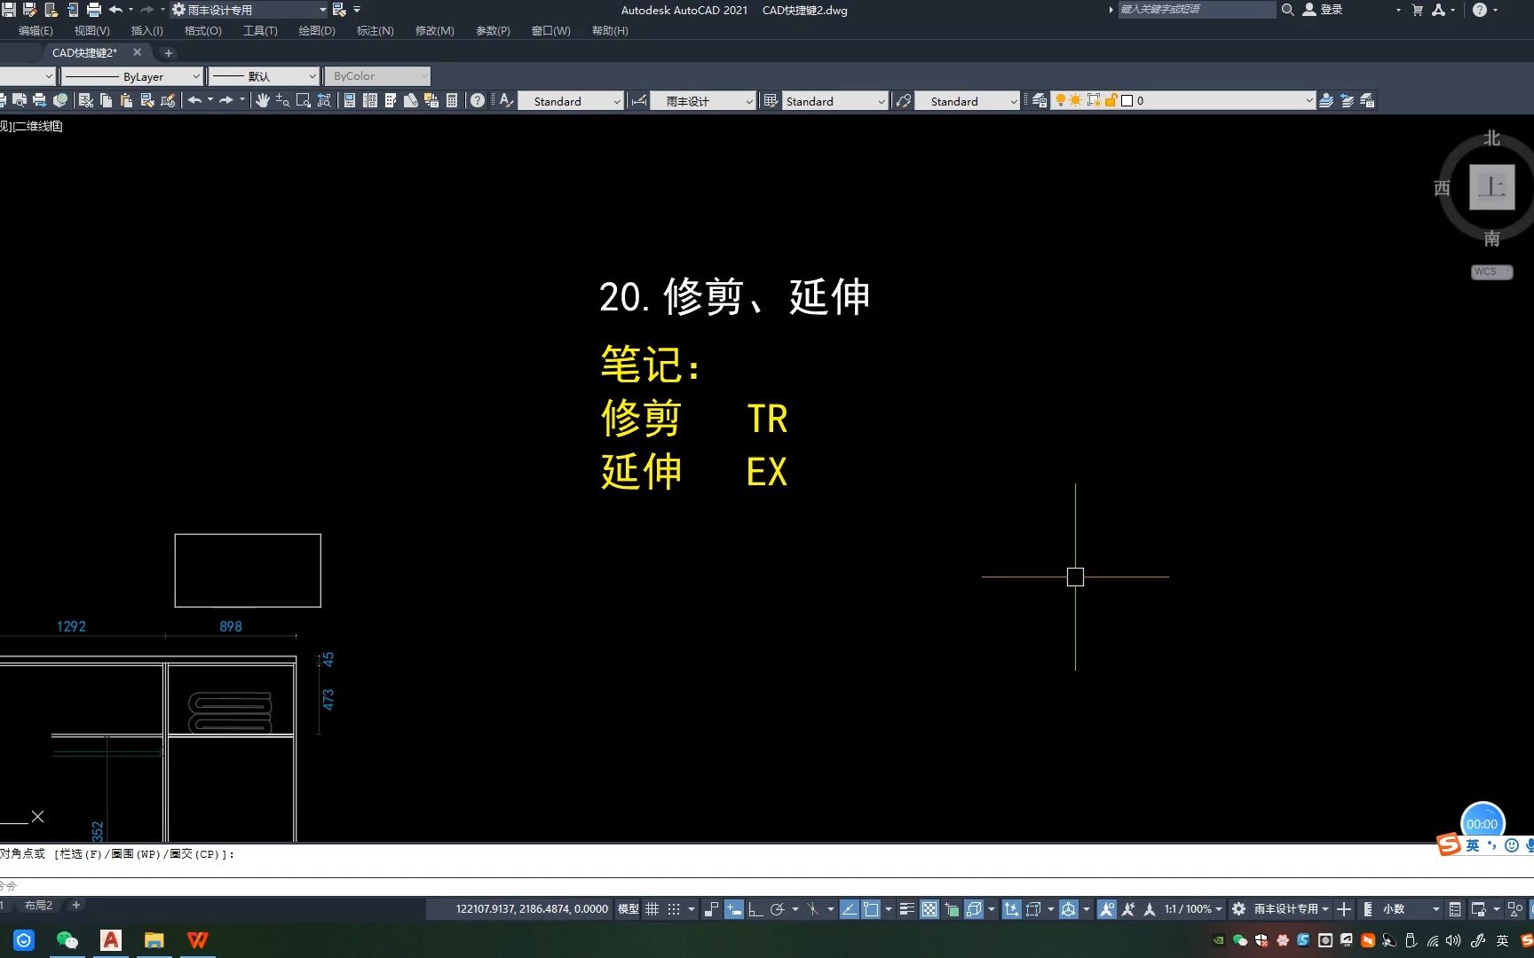
Task: Switch to the 模型 tab in status bar
Action: coord(628,908)
